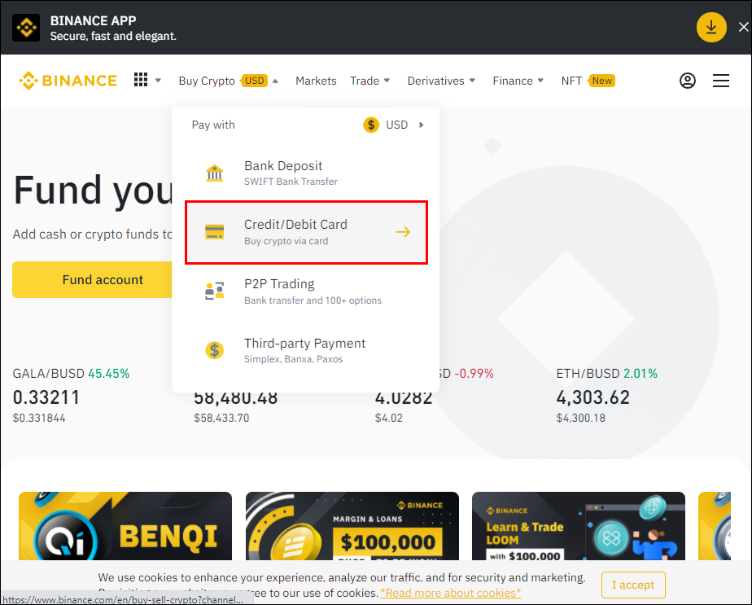Open the hamburger menu
The width and height of the screenshot is (752, 605).
(721, 81)
